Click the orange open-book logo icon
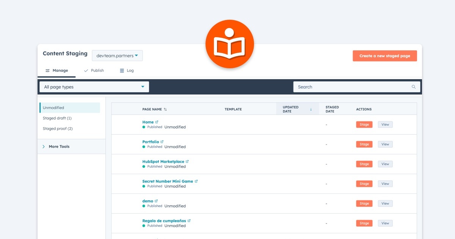Image resolution: width=455 pixels, height=239 pixels. [x=229, y=44]
